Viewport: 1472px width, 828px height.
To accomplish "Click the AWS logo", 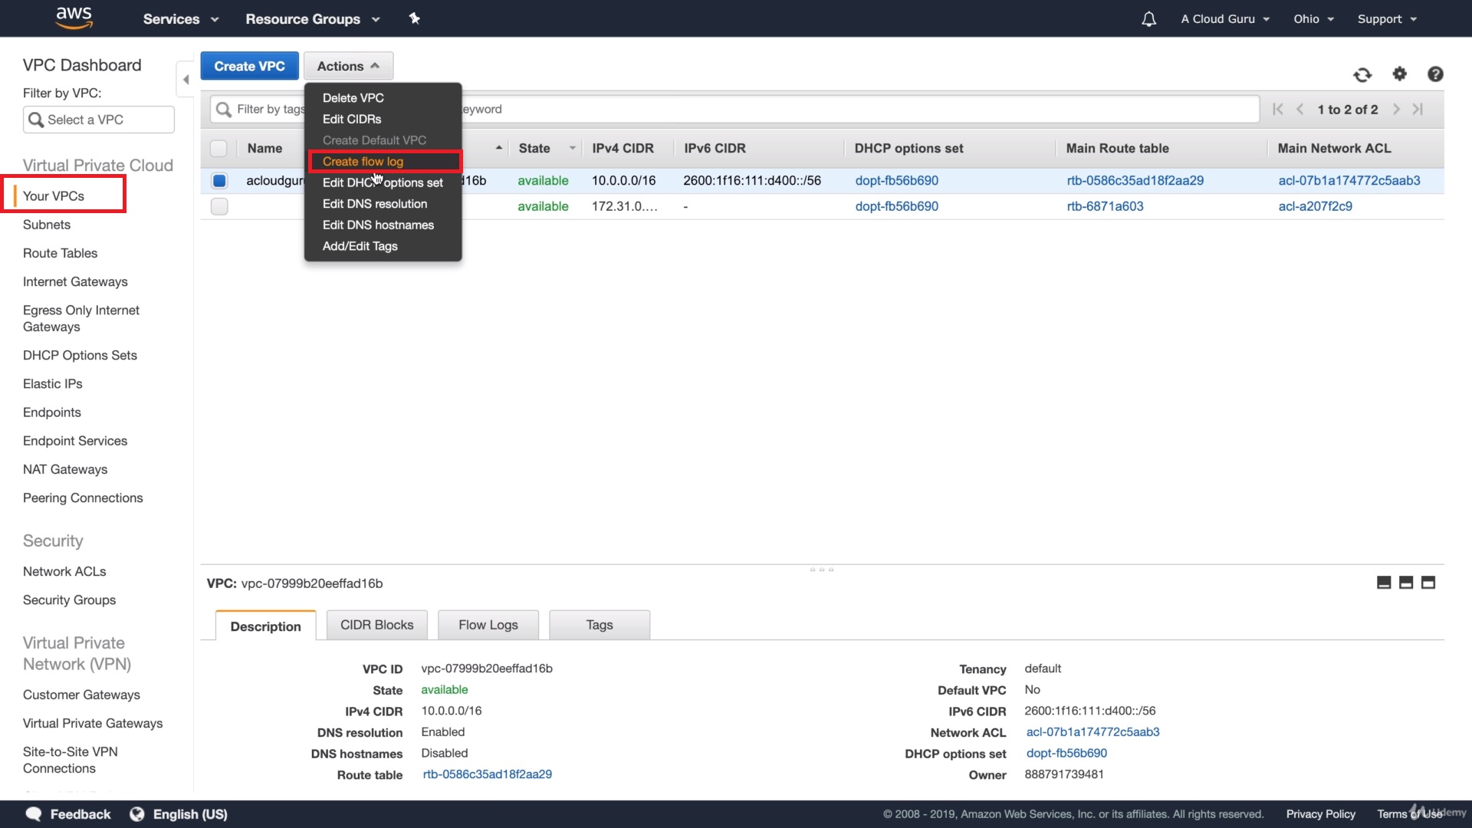I will tap(74, 18).
